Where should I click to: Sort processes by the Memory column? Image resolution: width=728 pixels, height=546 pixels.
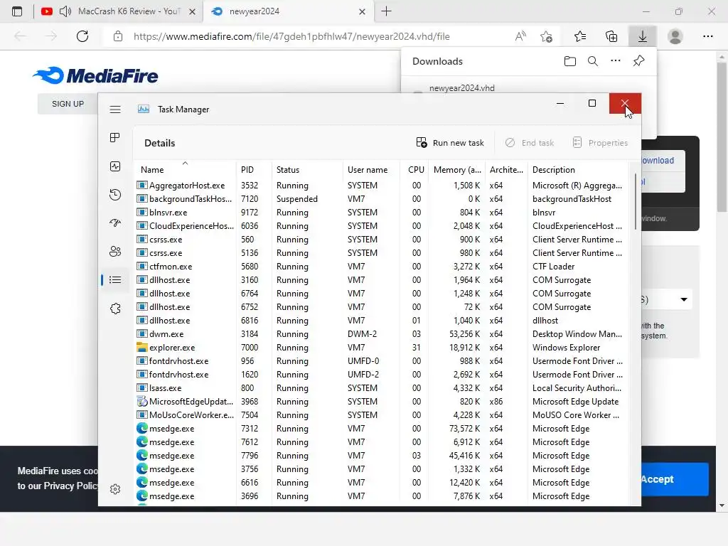[x=457, y=170]
